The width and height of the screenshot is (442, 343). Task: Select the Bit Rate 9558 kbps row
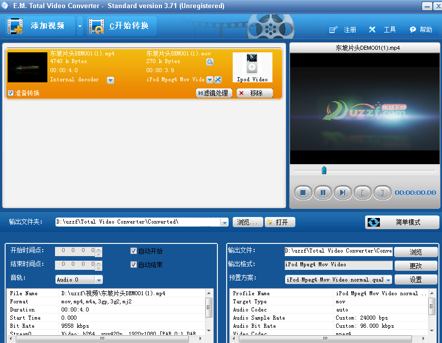point(106,326)
